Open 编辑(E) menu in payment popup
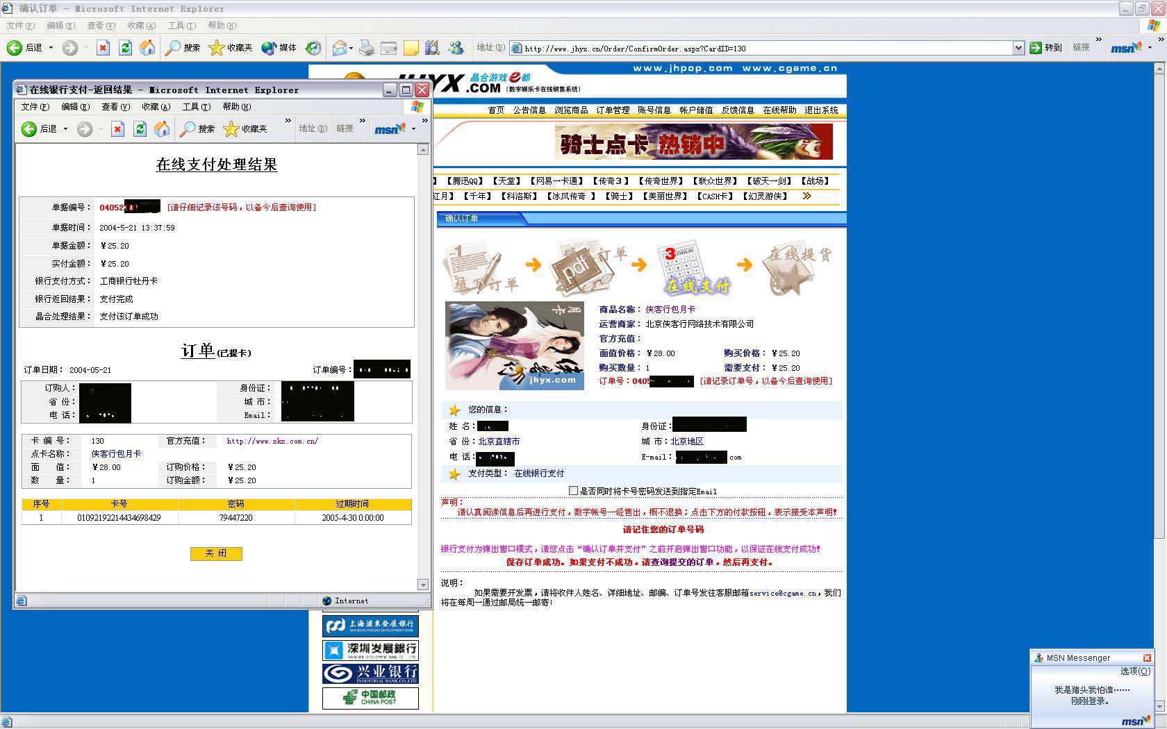The width and height of the screenshot is (1167, 729). pyautogui.click(x=76, y=107)
